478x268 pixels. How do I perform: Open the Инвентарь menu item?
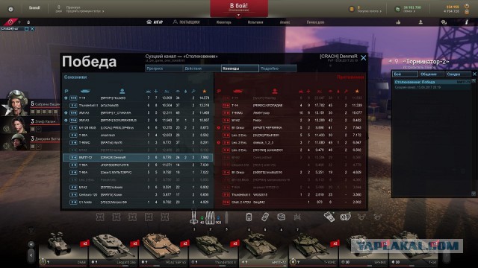(x=224, y=22)
